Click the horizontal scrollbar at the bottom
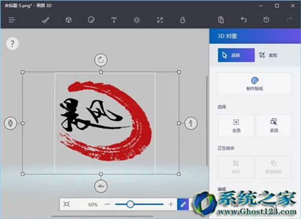Image resolution: width=301 pixels, height=219 pixels. pos(102,217)
